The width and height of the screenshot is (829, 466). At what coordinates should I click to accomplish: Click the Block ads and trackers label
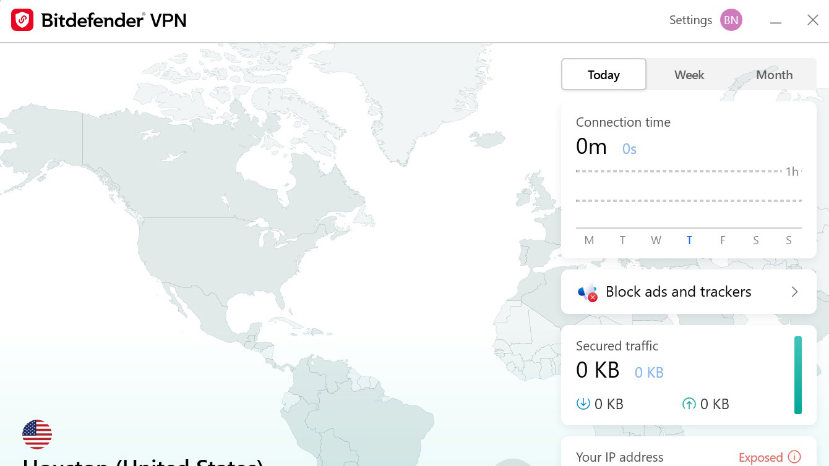[x=678, y=292]
